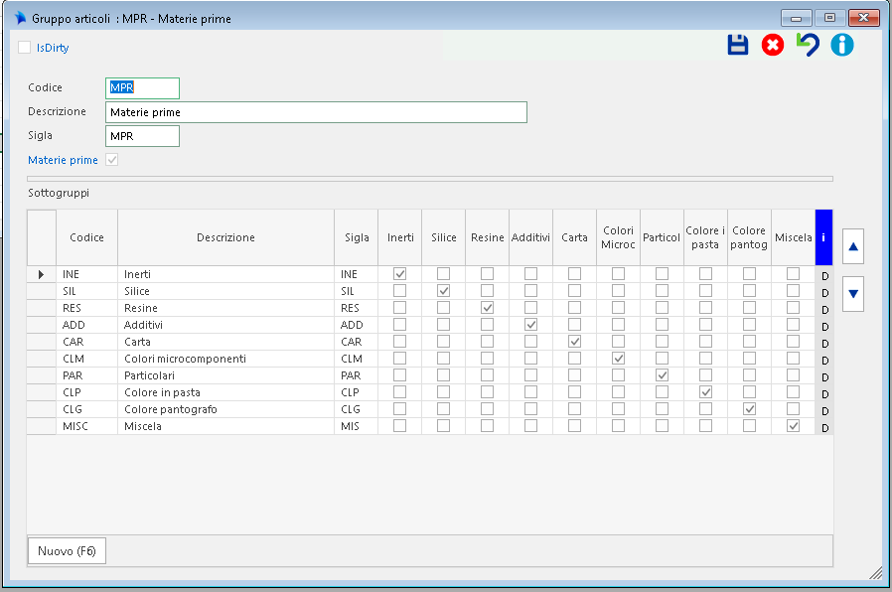Click the 'ADD' code cell
The height and width of the screenshot is (592, 892).
pyautogui.click(x=87, y=325)
